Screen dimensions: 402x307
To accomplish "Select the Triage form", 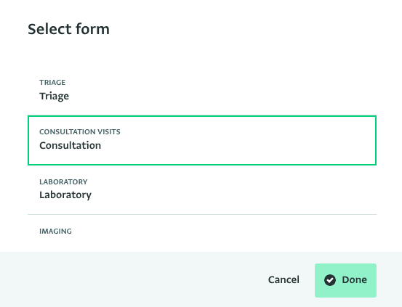I will 202,91.
